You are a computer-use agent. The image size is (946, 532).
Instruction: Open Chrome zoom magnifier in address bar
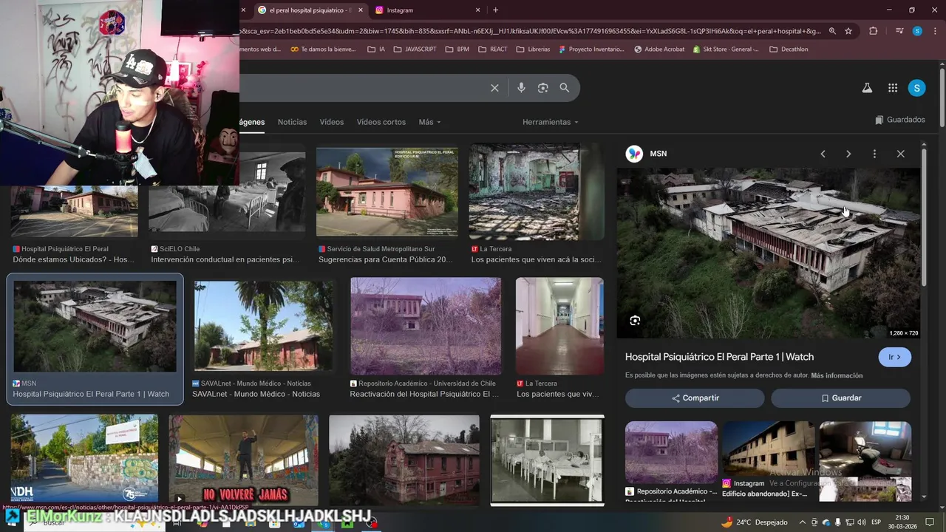tap(832, 31)
